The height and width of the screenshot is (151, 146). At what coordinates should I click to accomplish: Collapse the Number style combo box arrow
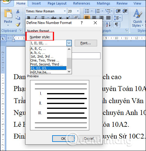click(69, 43)
